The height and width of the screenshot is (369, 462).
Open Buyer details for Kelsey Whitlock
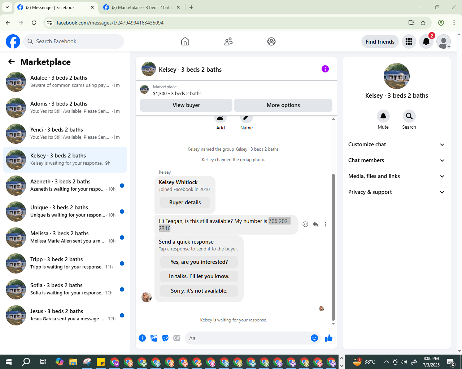click(185, 203)
